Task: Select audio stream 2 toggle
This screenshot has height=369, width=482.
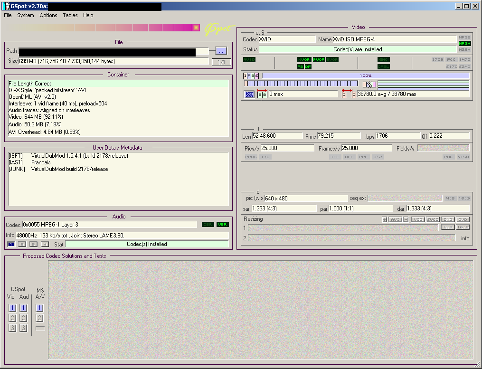Action: coord(22,244)
